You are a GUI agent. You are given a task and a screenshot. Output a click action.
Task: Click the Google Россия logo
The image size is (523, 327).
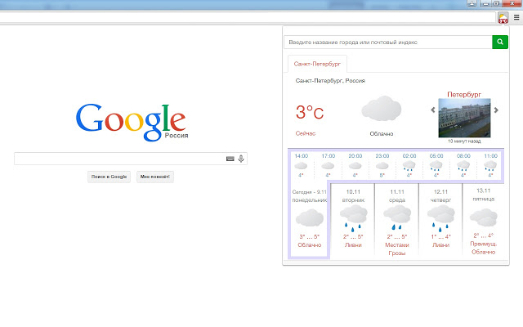(132, 122)
